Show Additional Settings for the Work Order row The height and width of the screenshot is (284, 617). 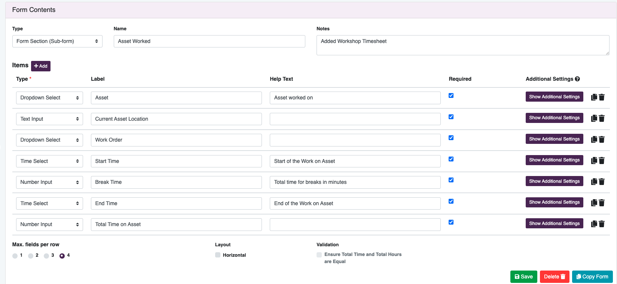pos(554,139)
